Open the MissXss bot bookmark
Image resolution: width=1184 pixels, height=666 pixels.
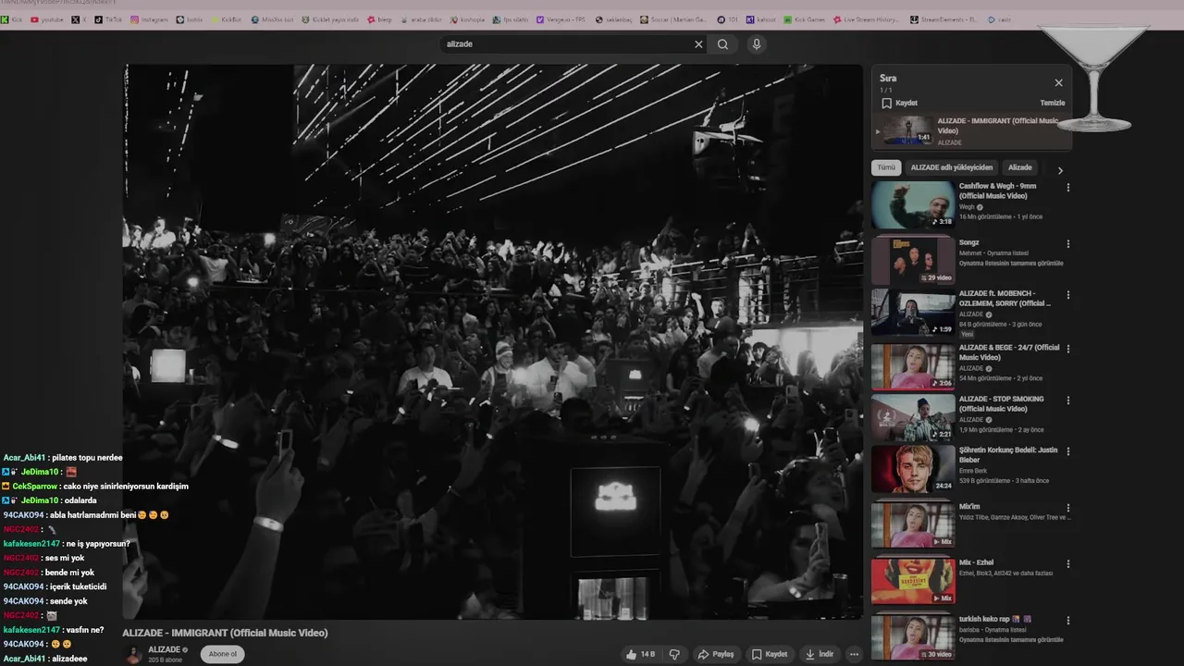tap(272, 19)
